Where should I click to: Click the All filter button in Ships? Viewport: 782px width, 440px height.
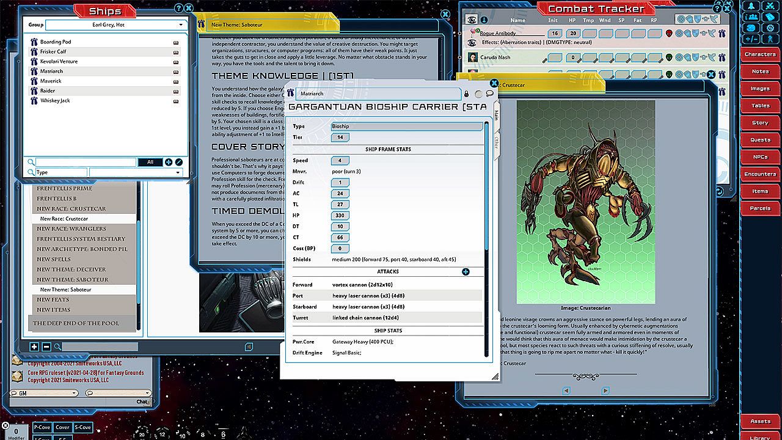(150, 162)
